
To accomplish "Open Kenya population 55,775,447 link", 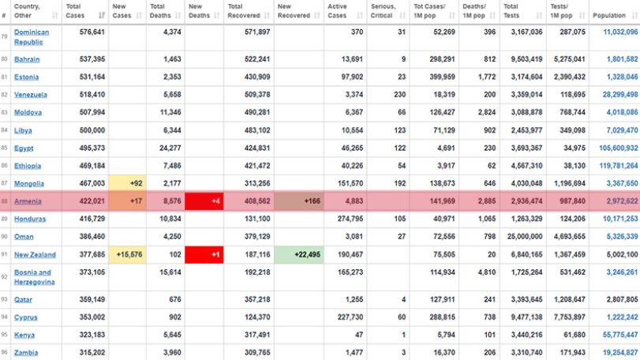I will 620,335.
